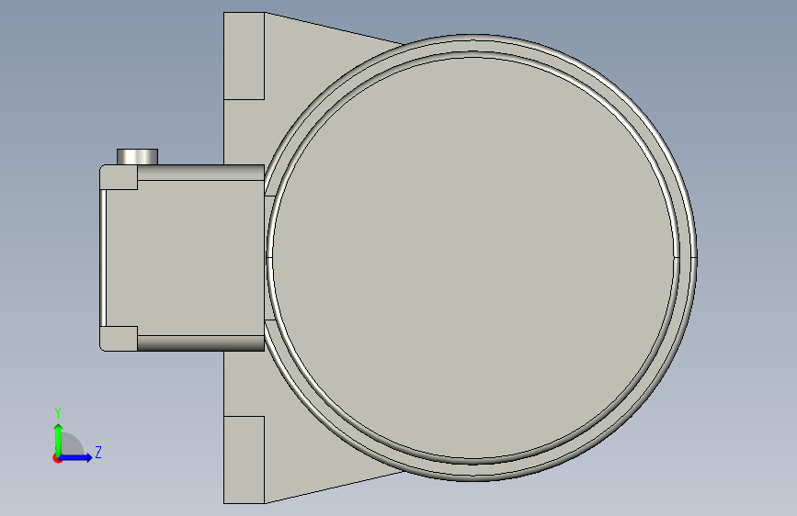Select the rectangular block's front face
Viewport: 797px width, 516px height.
point(186,258)
